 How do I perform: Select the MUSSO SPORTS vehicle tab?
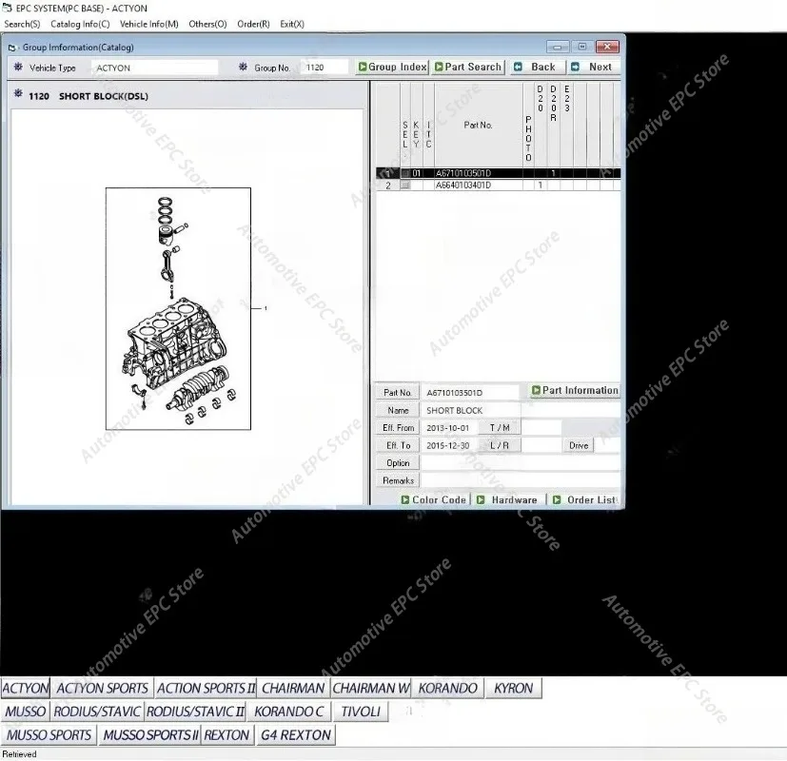[x=49, y=735]
